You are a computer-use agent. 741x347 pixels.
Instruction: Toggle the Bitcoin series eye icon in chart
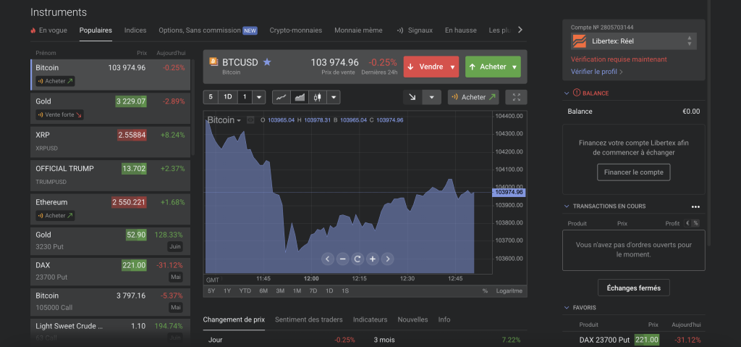pos(250,120)
